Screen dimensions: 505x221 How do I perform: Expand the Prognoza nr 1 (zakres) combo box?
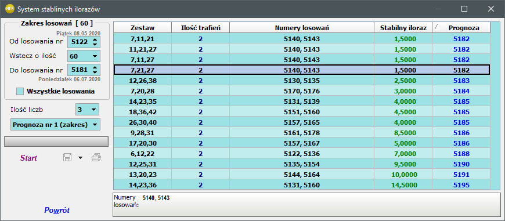point(95,125)
